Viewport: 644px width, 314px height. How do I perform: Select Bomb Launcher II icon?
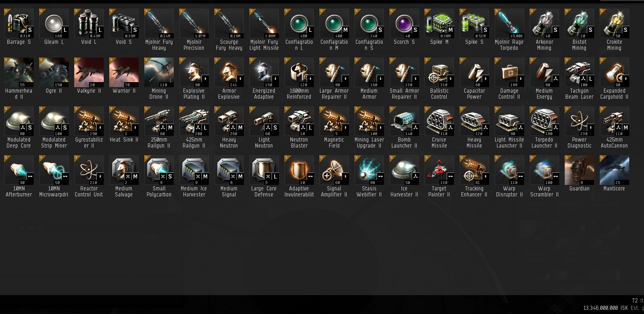[404, 121]
